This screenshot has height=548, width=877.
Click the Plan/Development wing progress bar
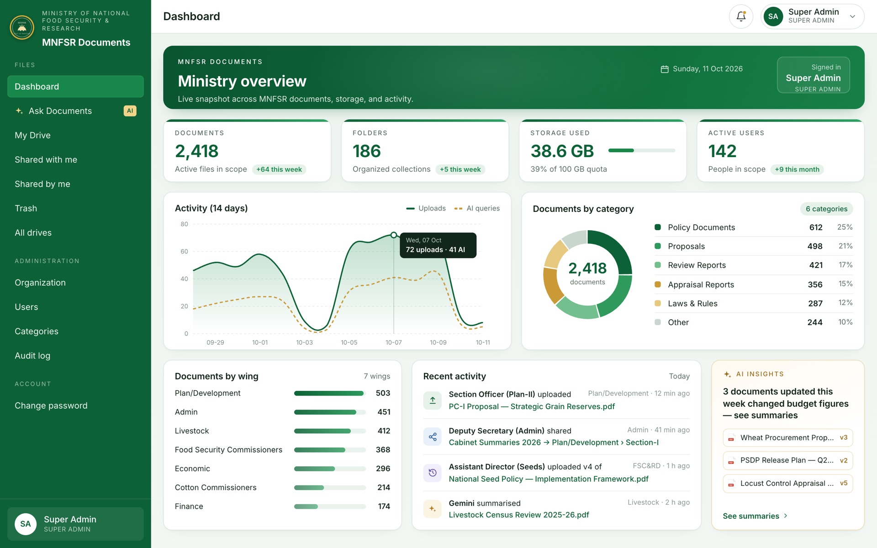[x=330, y=393]
